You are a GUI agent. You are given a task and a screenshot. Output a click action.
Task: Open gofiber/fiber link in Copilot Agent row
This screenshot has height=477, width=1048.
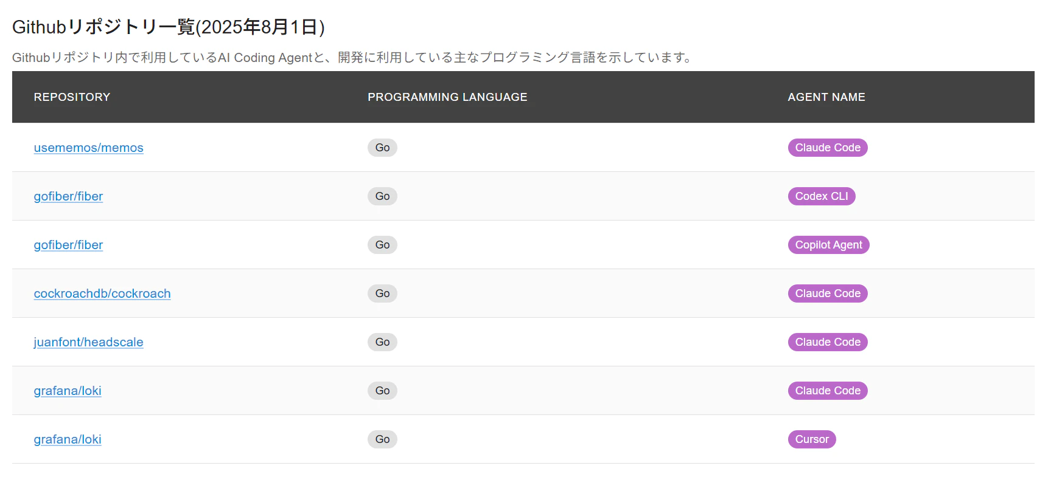click(x=68, y=245)
